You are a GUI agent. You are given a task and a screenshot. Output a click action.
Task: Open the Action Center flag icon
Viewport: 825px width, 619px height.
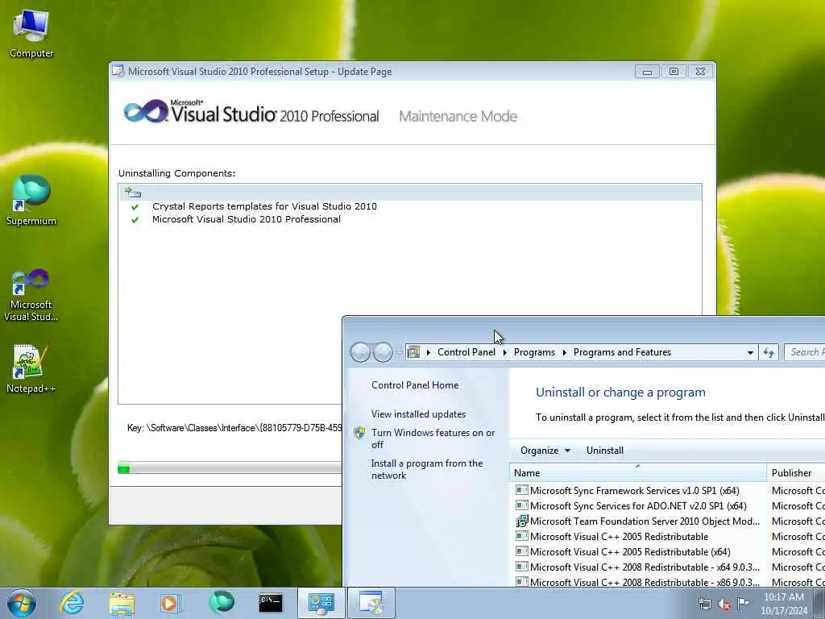pyautogui.click(x=744, y=603)
